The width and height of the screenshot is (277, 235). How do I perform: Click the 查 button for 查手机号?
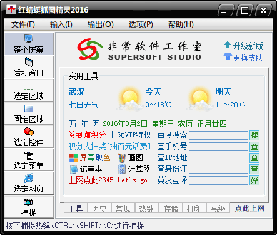coord(254,147)
